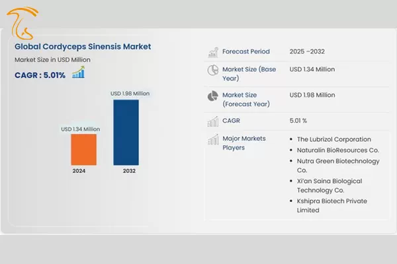The image size is (397, 264).
Task: Click 'USD 1.98 Million' label above blue bar
Action: point(130,94)
